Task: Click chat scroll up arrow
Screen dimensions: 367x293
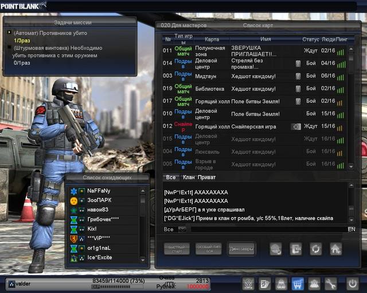Action: (x=351, y=185)
